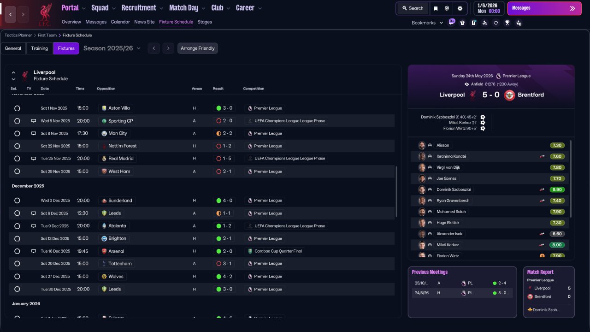The width and height of the screenshot is (590, 332).
Task: Click the Premier League logo in match header
Action: click(x=498, y=76)
